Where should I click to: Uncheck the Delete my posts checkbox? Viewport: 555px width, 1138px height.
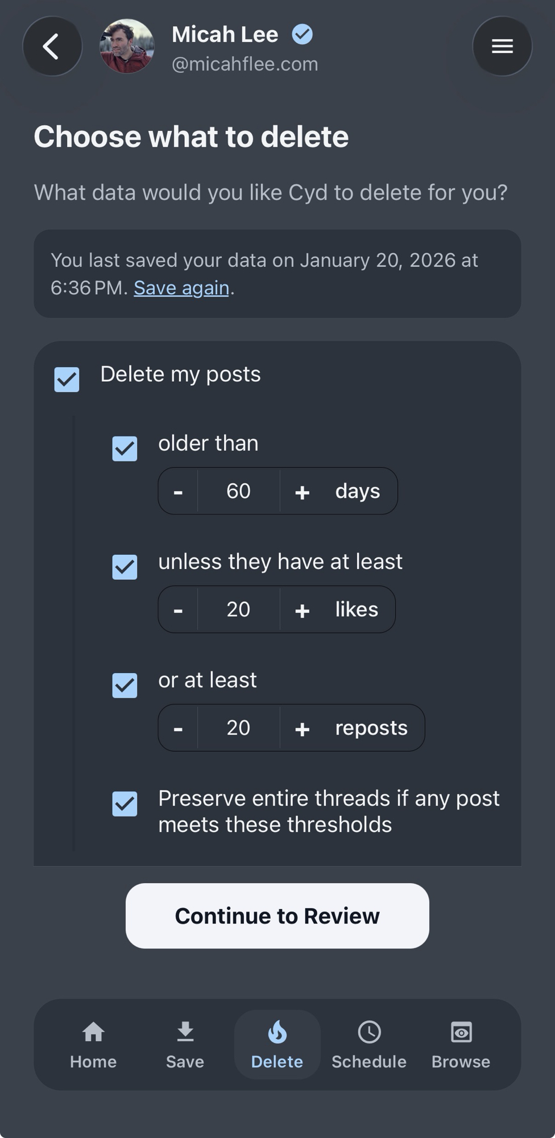click(x=67, y=380)
